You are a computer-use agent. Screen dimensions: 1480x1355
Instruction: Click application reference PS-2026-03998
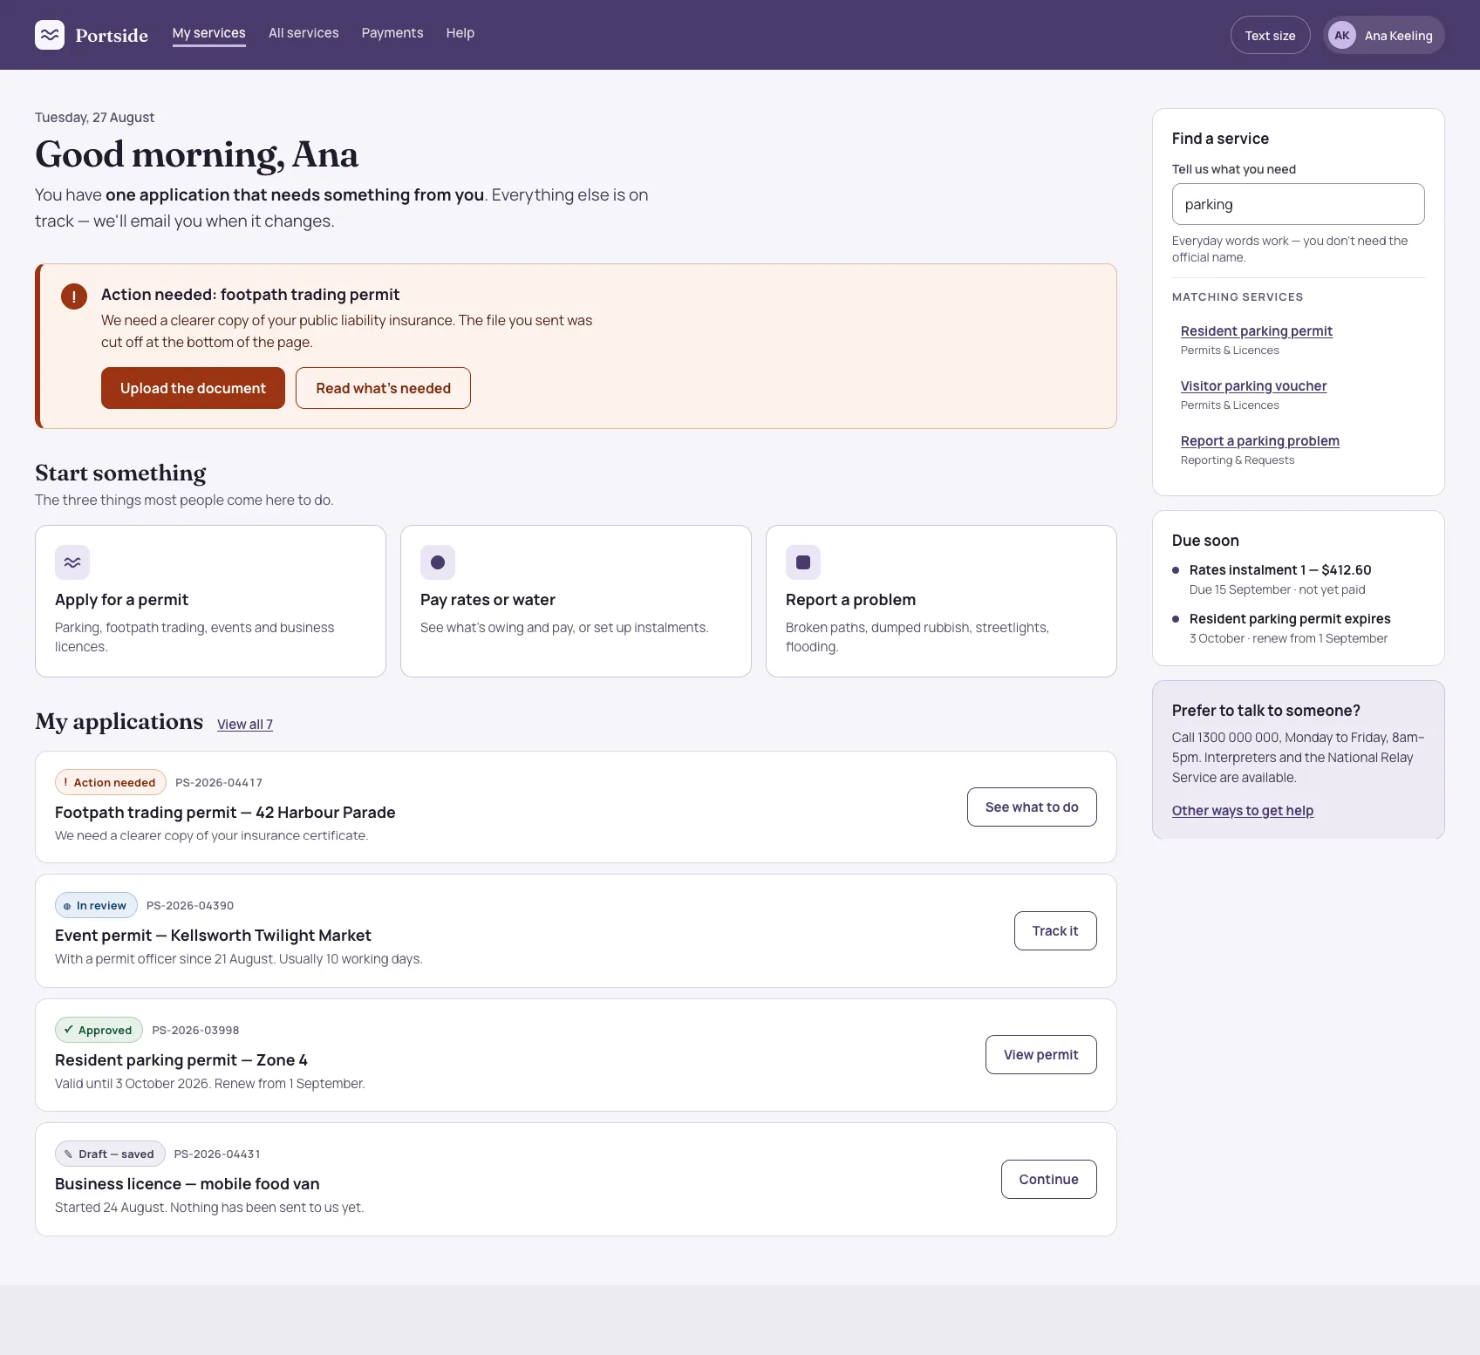click(x=195, y=1031)
